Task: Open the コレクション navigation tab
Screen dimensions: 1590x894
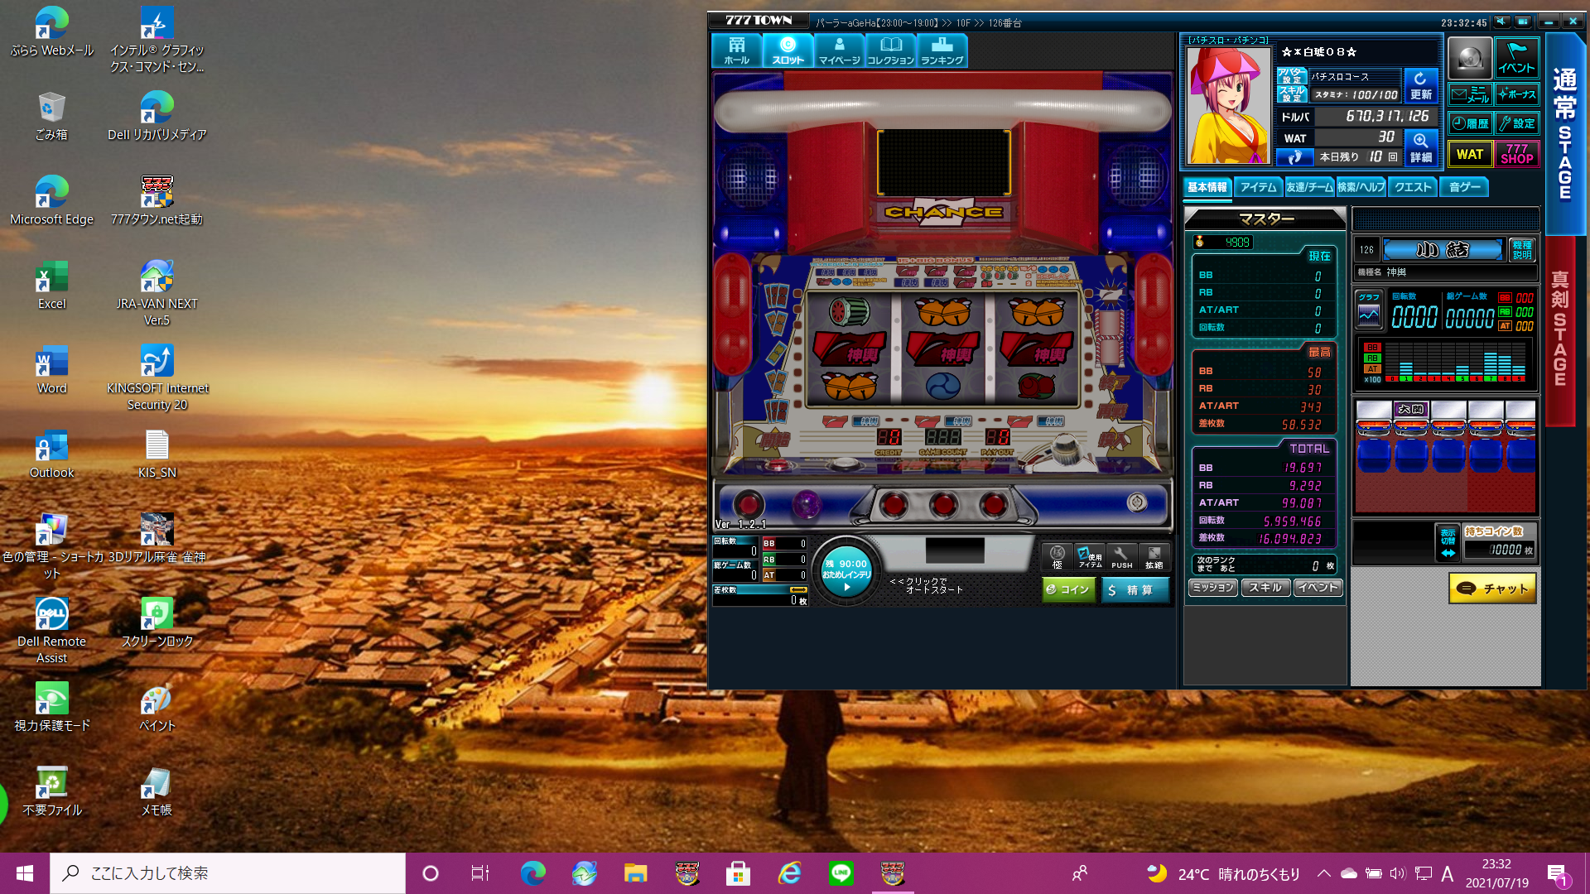Action: click(890, 50)
